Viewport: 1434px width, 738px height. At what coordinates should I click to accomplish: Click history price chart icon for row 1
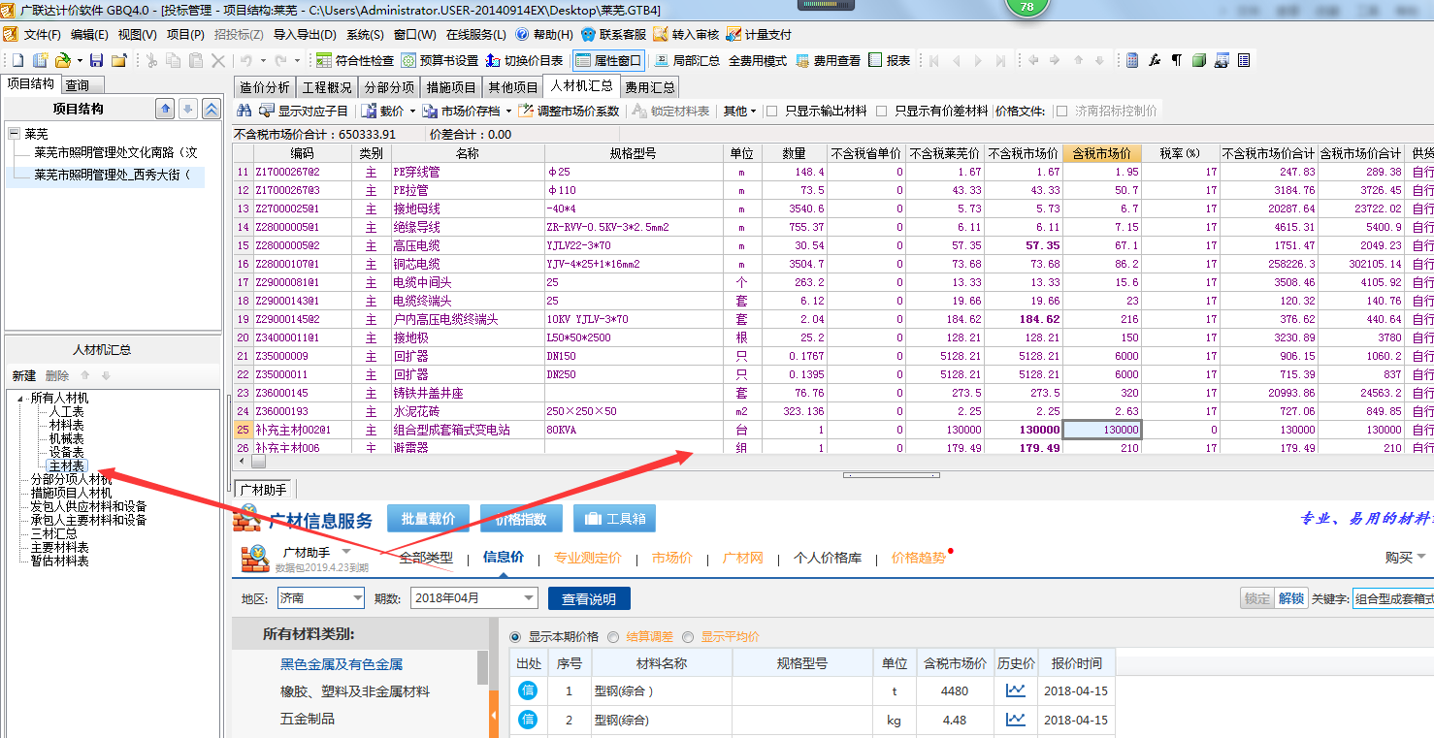1015,690
